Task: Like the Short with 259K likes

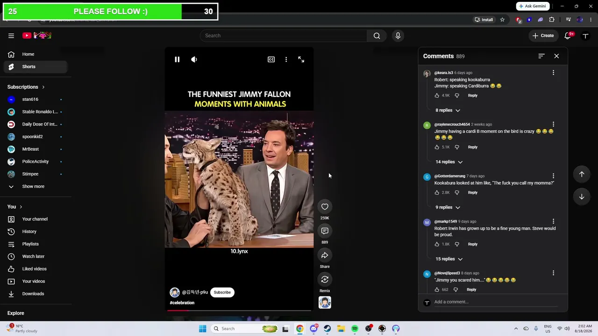Action: 325,207
